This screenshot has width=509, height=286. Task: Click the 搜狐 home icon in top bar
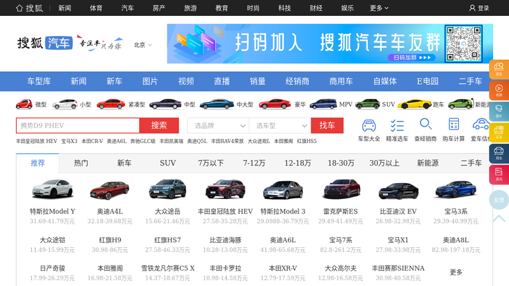[x=19, y=8]
